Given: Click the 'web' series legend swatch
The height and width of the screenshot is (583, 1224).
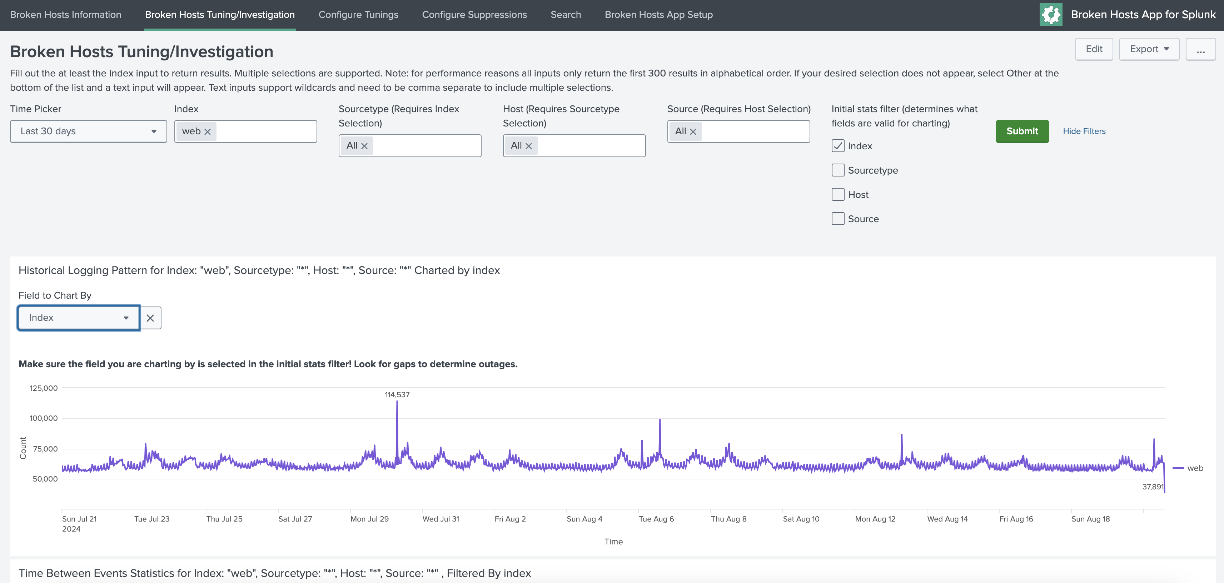Looking at the screenshot, I should 1178,468.
